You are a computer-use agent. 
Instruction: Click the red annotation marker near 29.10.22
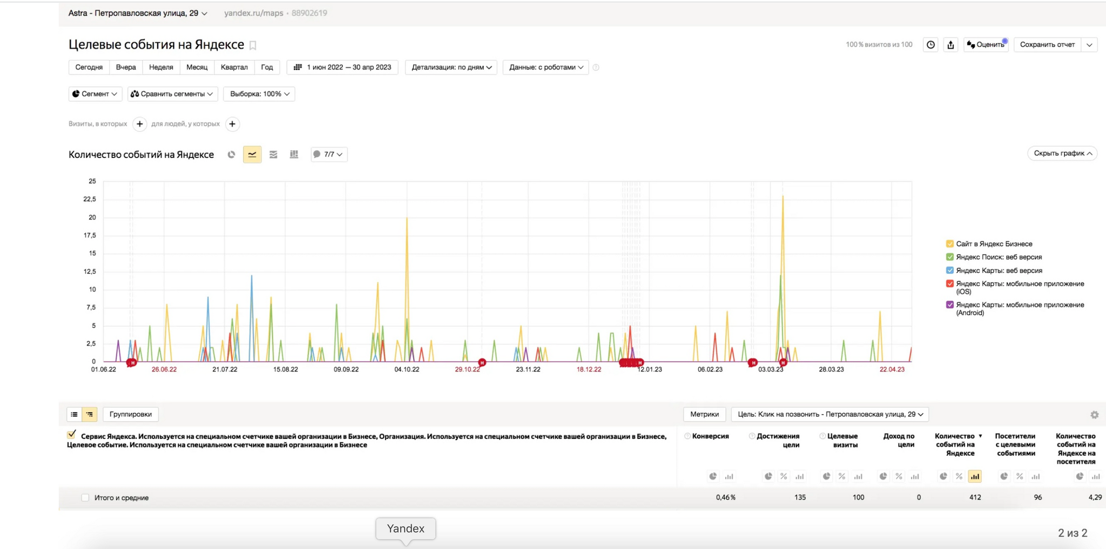point(482,362)
